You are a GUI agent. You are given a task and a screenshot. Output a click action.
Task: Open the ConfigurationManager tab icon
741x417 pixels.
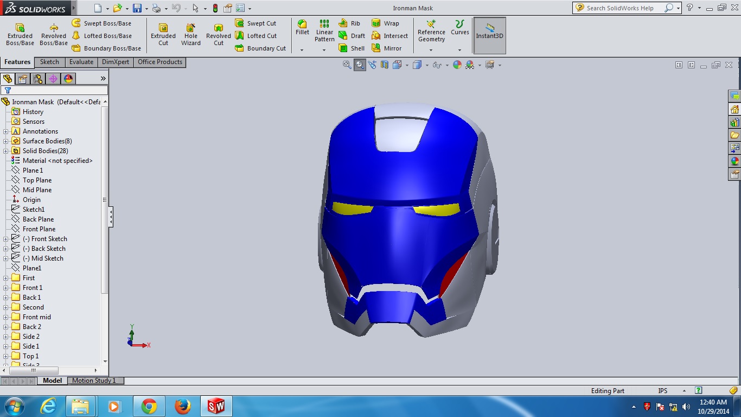[38, 79]
